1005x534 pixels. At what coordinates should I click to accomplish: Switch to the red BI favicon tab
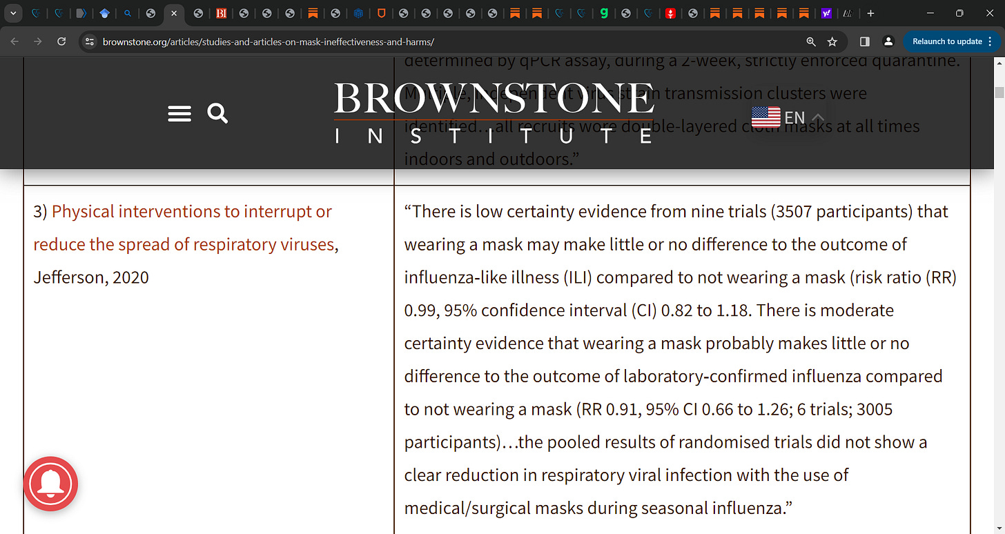coord(222,13)
